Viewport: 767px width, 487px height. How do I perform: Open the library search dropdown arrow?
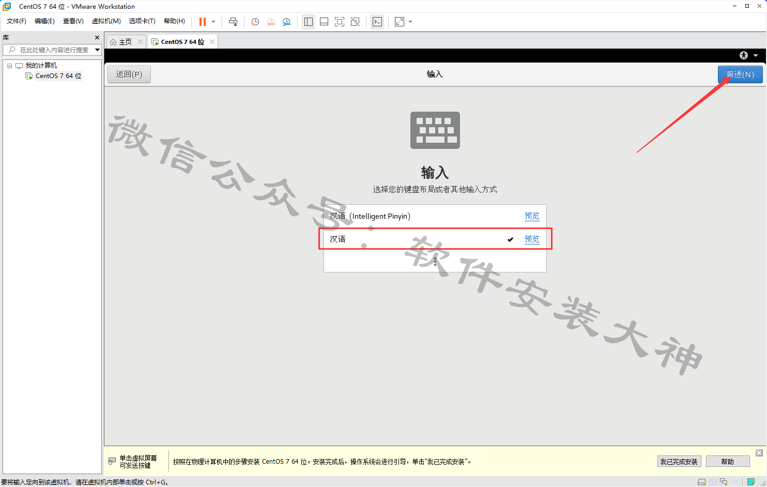[x=97, y=50]
